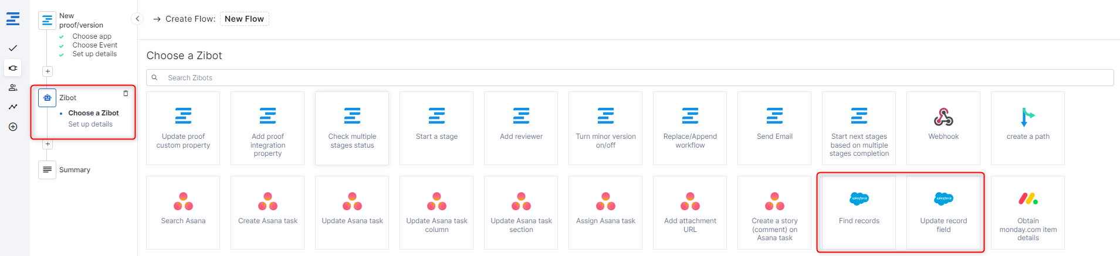The image size is (1120, 256).
Task: Go to Set up details under Zibot
Action: [x=90, y=124]
